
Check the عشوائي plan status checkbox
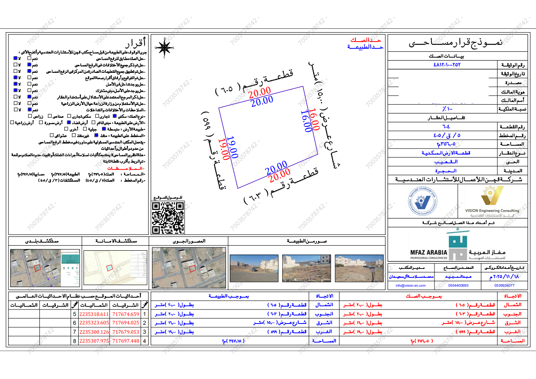click(52, 135)
